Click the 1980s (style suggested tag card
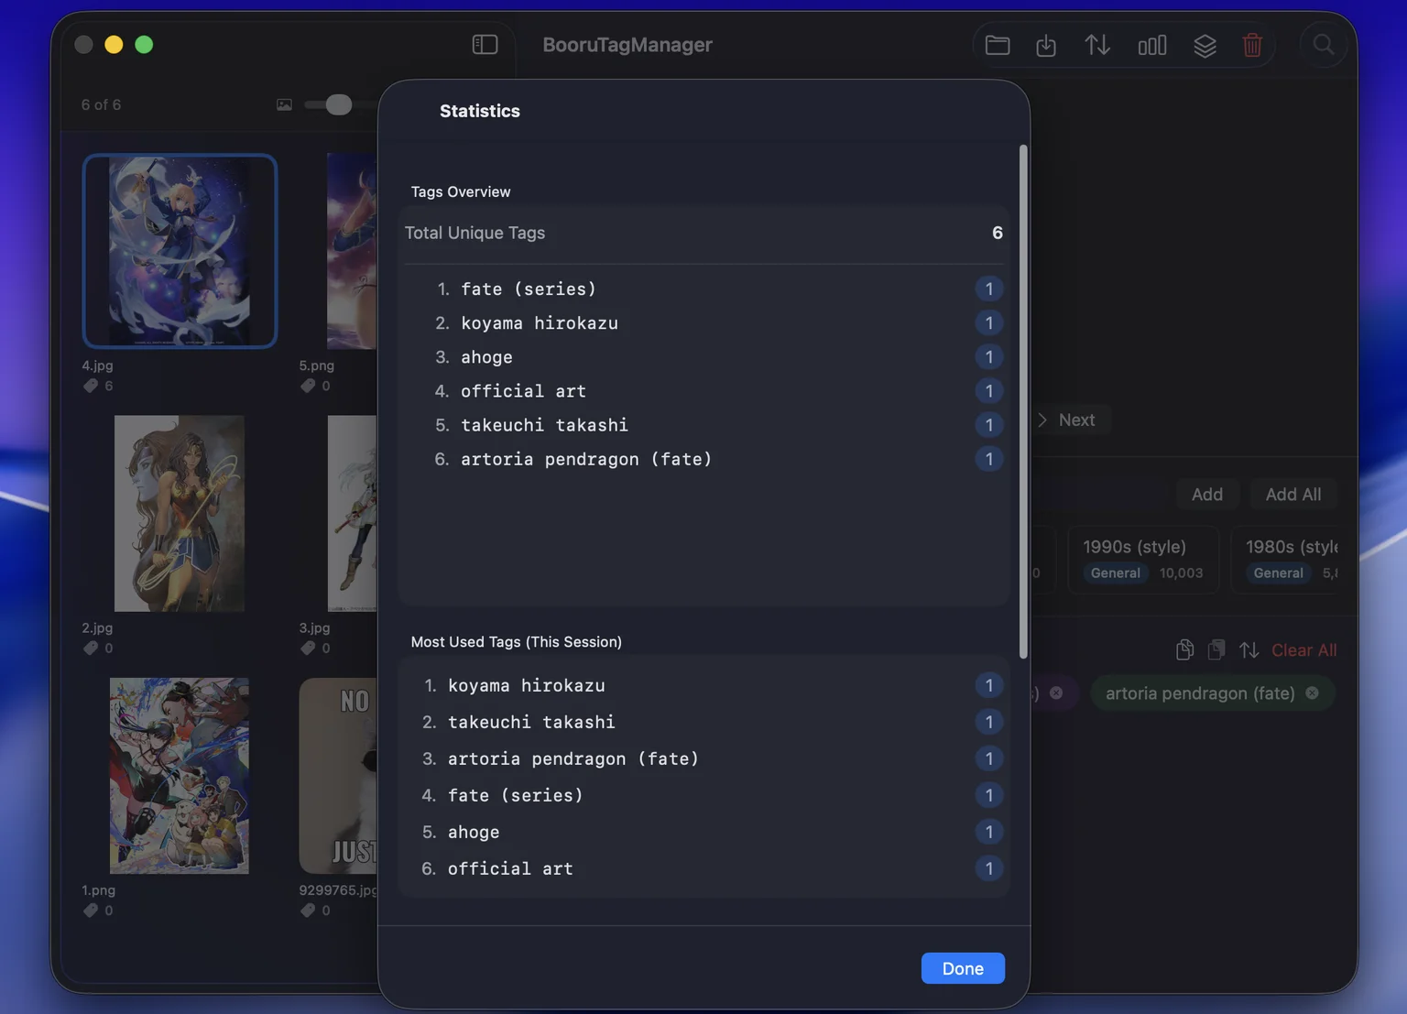 1284,560
